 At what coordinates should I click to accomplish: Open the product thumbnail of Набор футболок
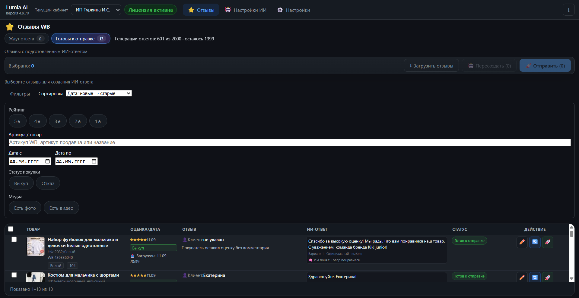pos(36,246)
